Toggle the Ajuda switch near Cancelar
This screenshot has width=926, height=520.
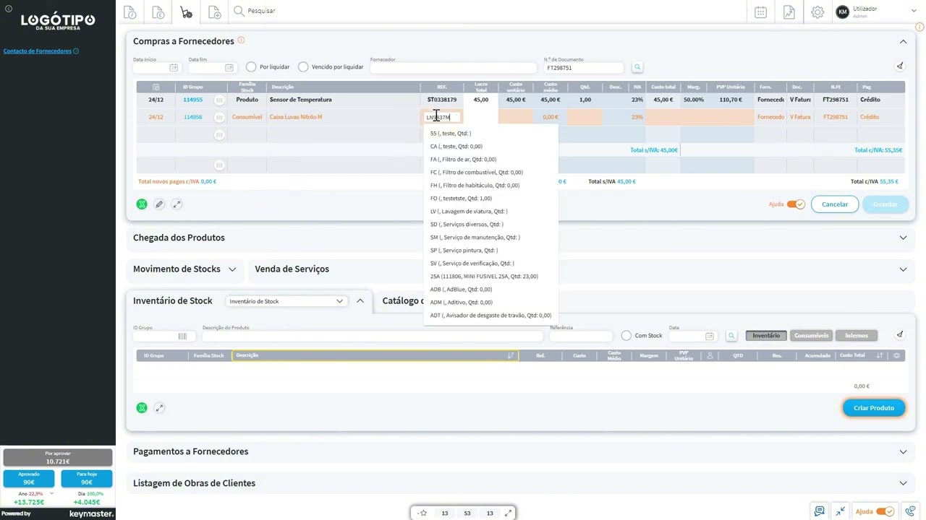[x=796, y=204]
